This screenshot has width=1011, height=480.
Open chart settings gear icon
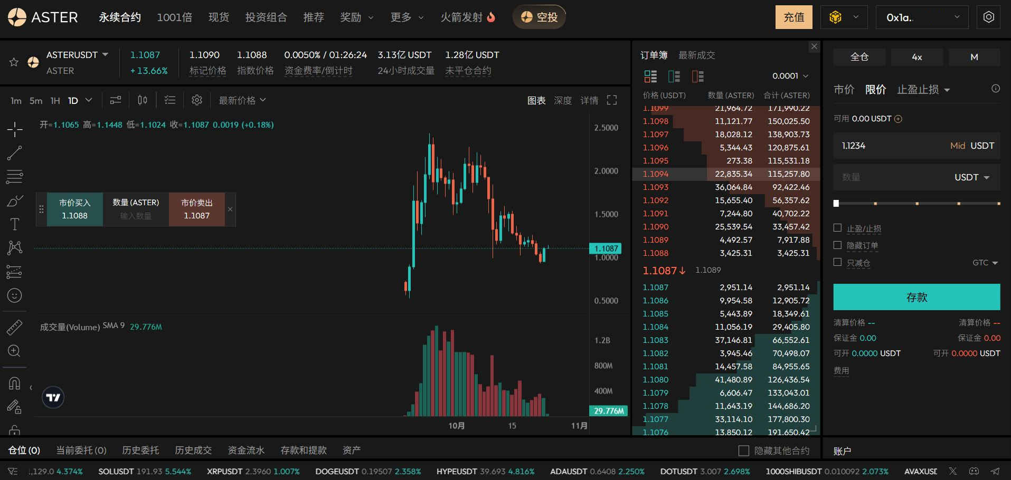click(197, 100)
